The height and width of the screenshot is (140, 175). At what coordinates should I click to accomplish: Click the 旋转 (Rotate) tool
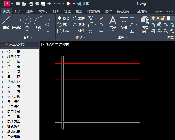(79, 18)
